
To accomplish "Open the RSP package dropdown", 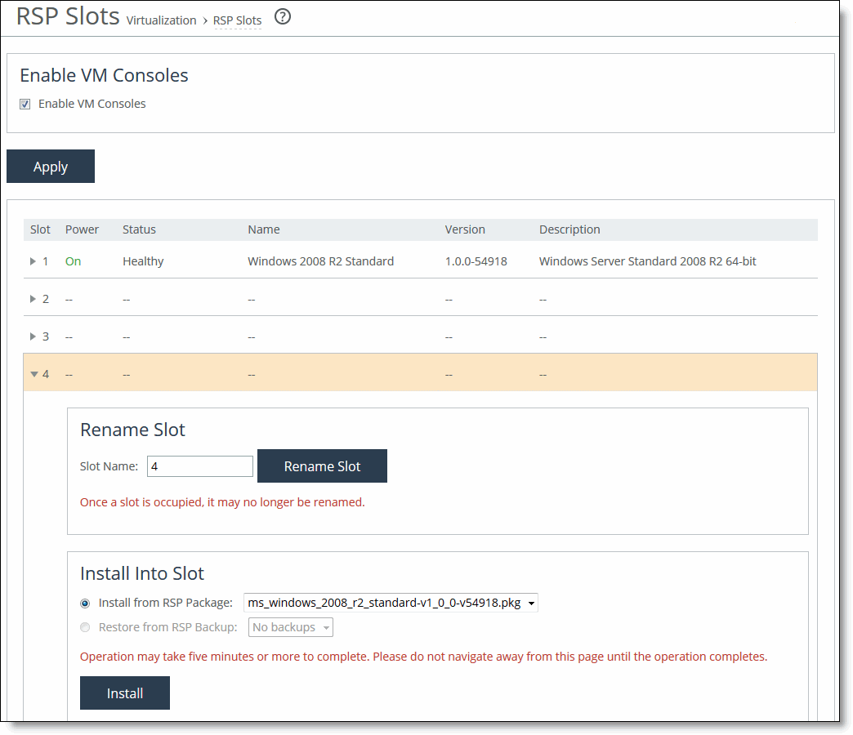I will pyautogui.click(x=391, y=604).
